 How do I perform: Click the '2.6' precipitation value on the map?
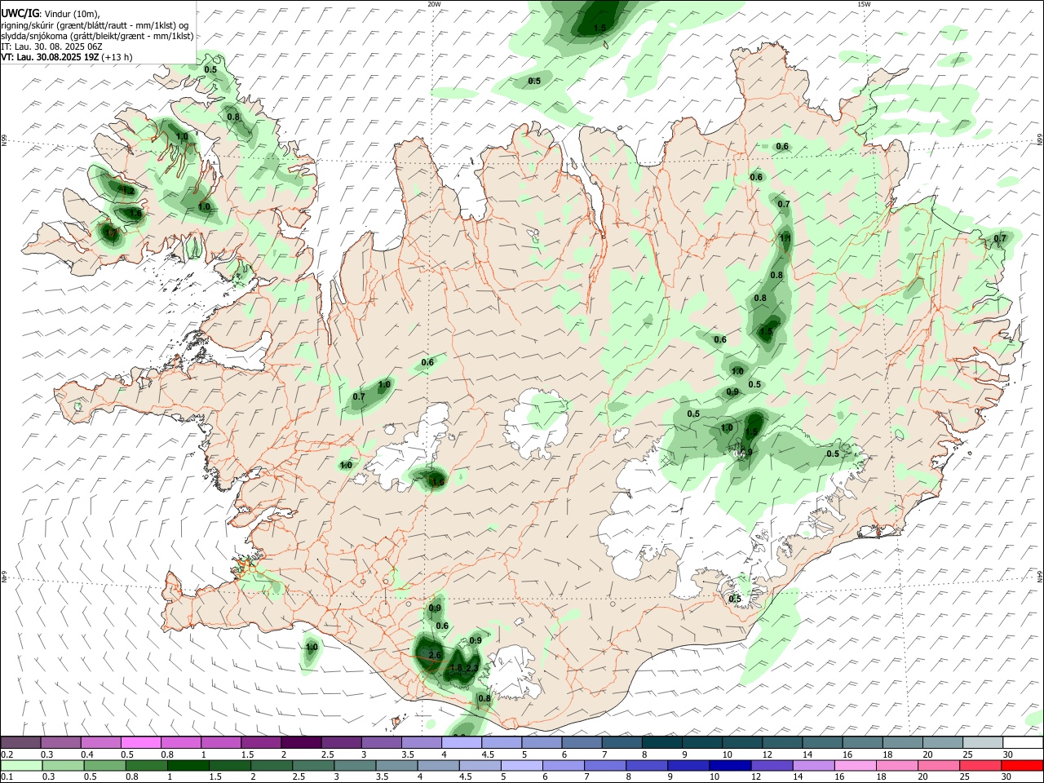click(x=435, y=655)
